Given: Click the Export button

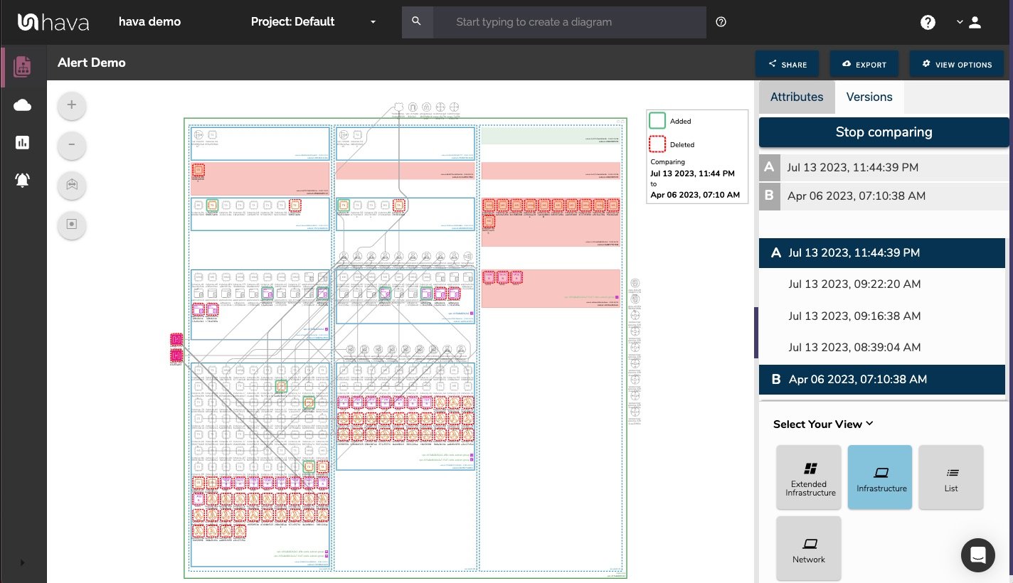Looking at the screenshot, I should pos(864,63).
